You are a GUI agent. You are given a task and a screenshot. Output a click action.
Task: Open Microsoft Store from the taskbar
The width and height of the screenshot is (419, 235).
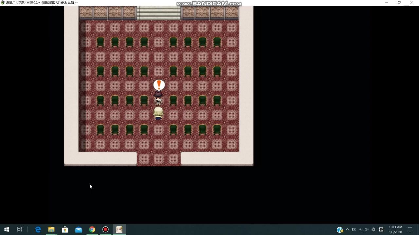click(x=65, y=229)
